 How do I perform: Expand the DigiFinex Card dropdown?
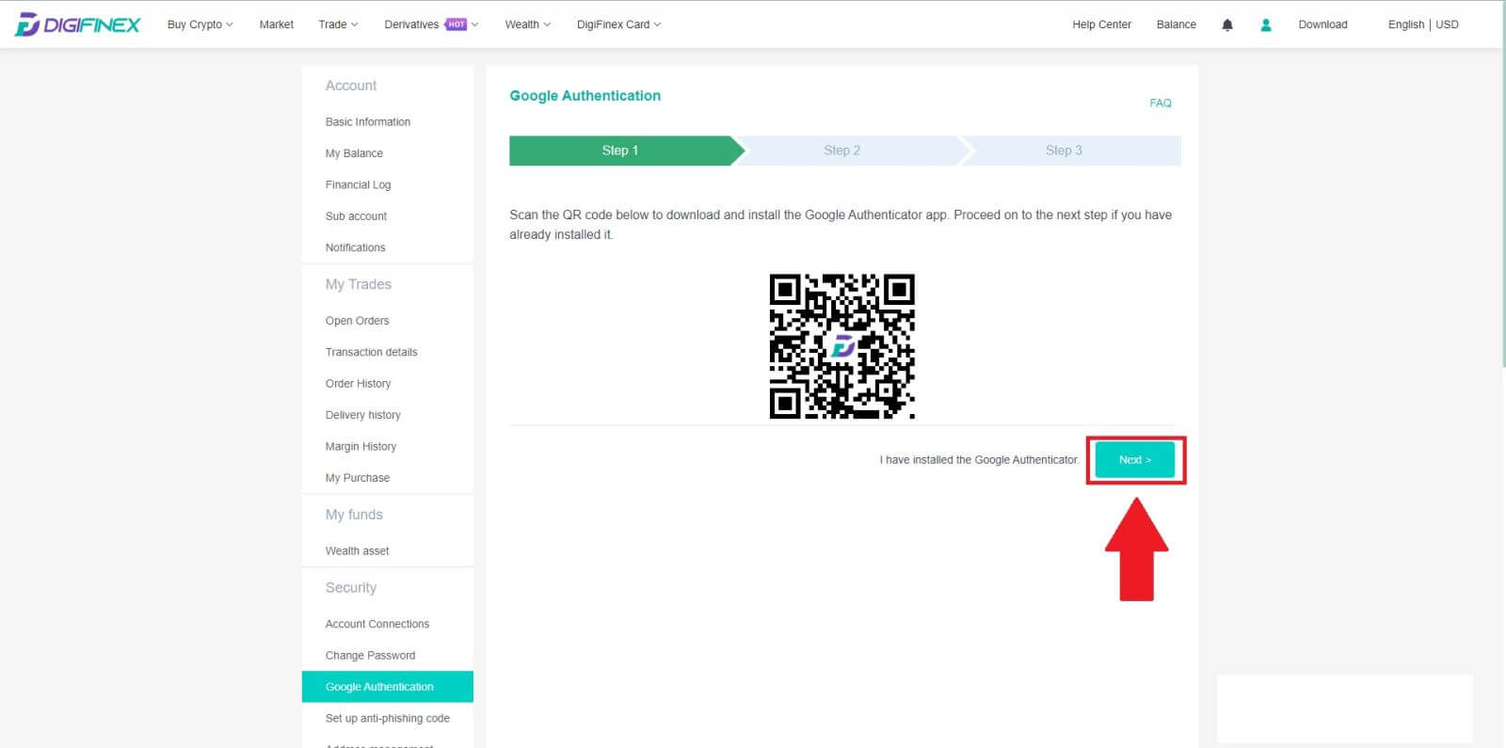[618, 24]
